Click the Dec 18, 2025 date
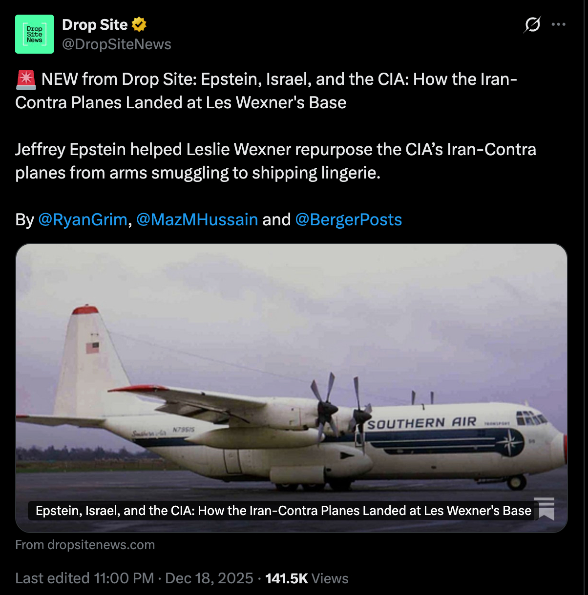588x595 pixels. click(x=209, y=578)
